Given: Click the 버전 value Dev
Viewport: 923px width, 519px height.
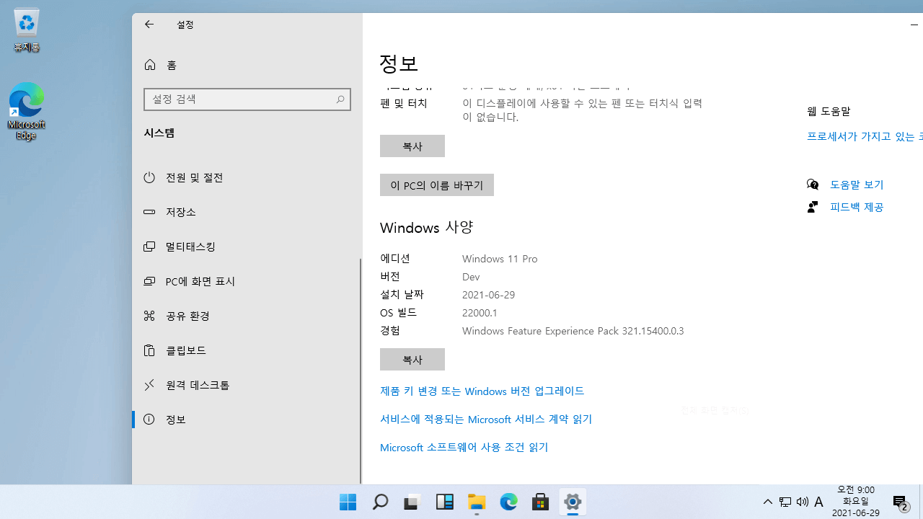Looking at the screenshot, I should (471, 277).
